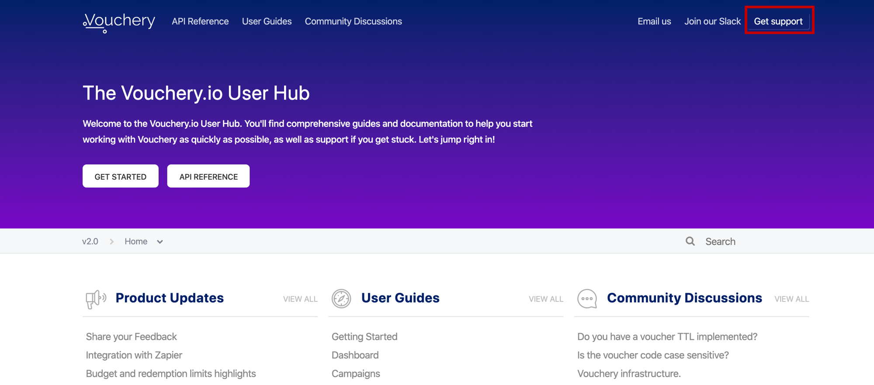Open 'Do you have a voucher TTL implemented?'
874x385 pixels.
tap(667, 336)
